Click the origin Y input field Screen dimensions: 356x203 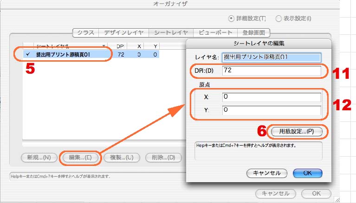click(x=271, y=111)
